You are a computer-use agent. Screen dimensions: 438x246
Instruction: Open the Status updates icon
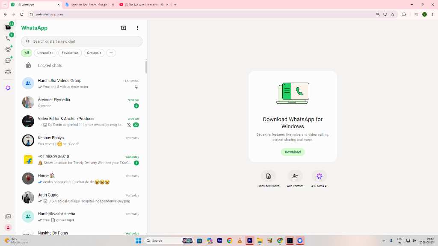8,50
